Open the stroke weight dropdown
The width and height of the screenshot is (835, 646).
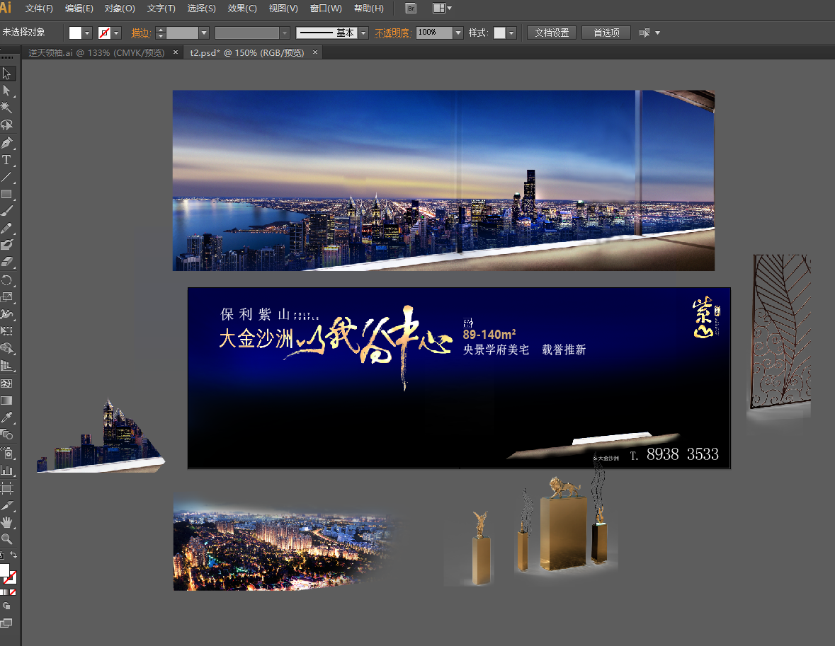203,33
